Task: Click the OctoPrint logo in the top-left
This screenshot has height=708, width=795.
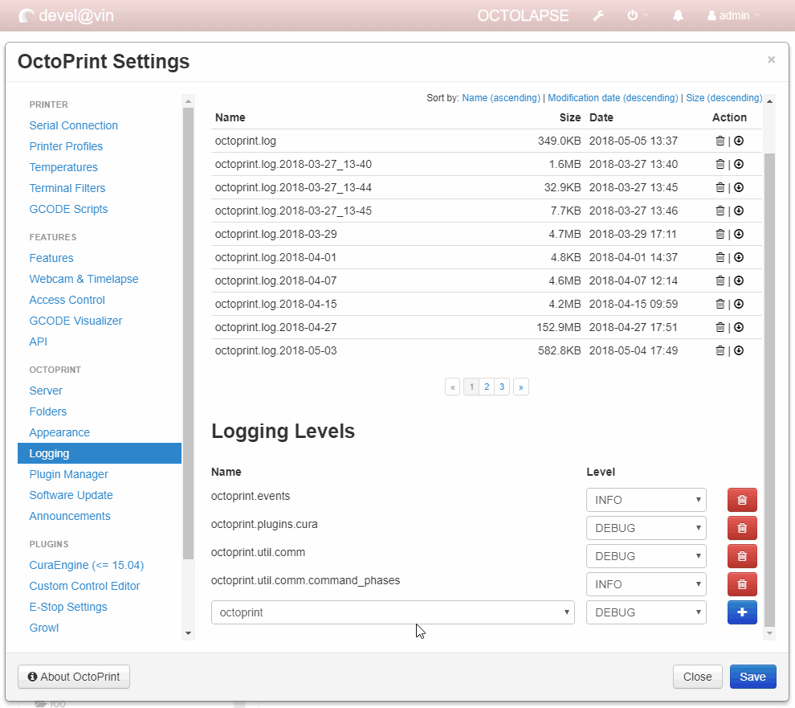Action: (x=26, y=15)
